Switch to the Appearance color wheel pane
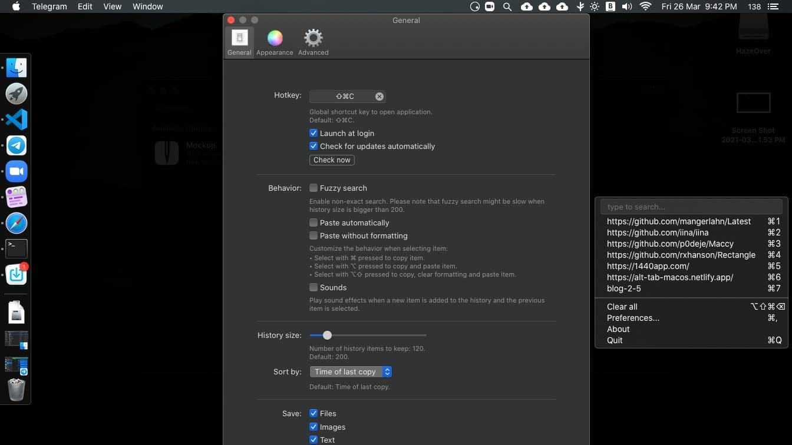 275,42
